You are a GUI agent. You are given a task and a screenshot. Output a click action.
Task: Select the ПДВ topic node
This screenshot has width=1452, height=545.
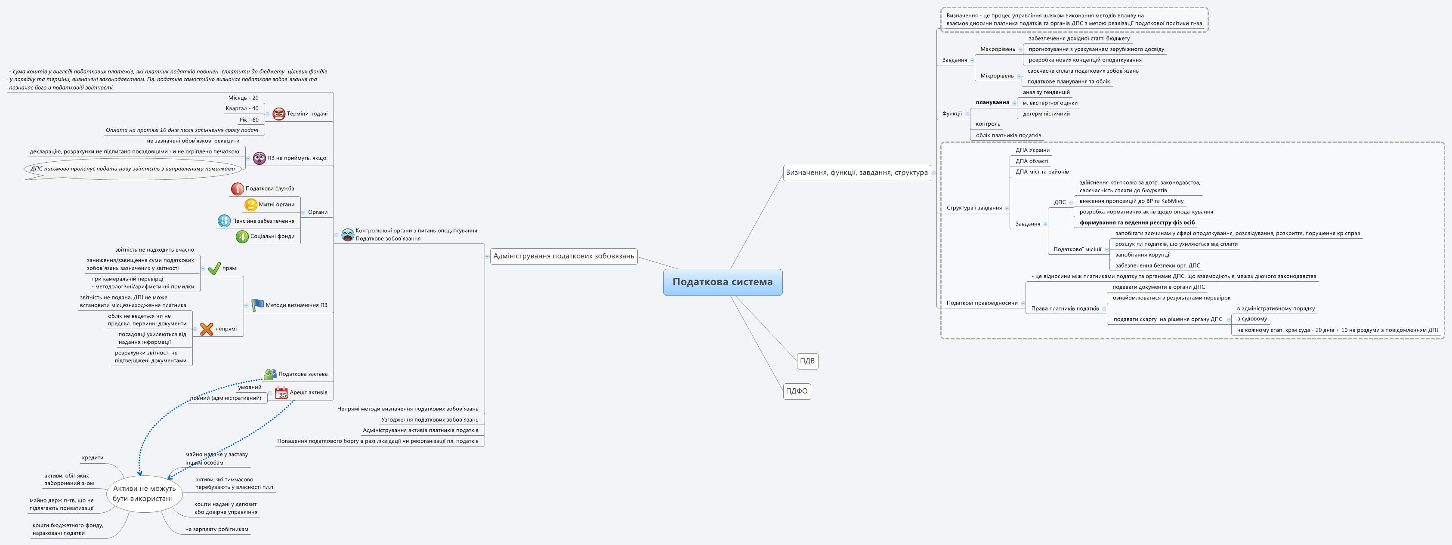807,362
